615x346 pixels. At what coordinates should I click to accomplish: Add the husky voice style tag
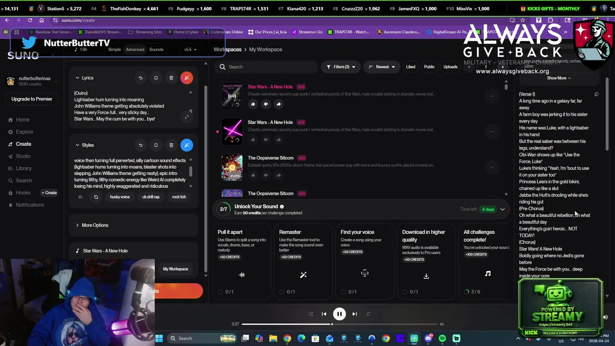120,197
